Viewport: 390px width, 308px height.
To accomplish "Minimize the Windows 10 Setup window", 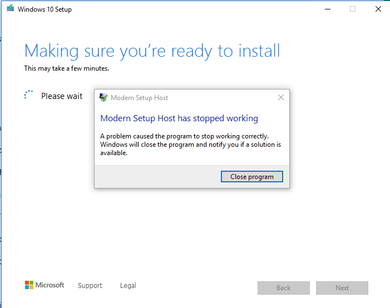I will pos(328,9).
